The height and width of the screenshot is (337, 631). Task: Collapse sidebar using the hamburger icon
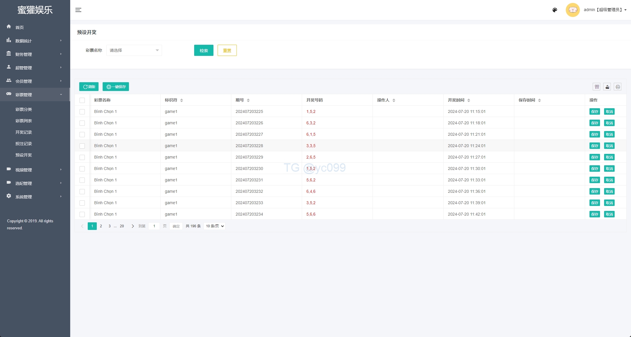point(78,10)
